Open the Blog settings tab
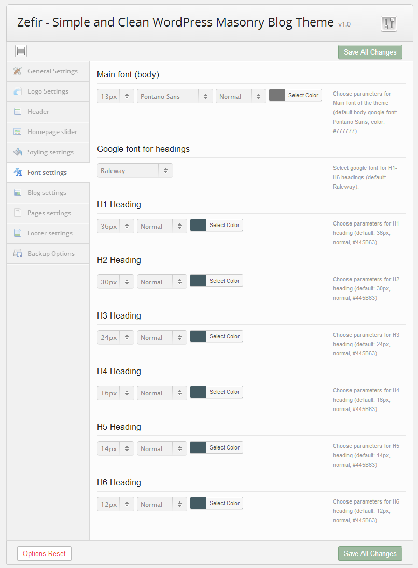Image resolution: width=418 pixels, height=568 pixels. tap(47, 193)
